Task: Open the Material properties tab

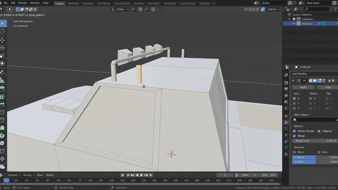Action: (286, 154)
